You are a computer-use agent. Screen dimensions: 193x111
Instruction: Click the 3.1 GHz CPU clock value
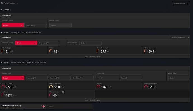10,51
